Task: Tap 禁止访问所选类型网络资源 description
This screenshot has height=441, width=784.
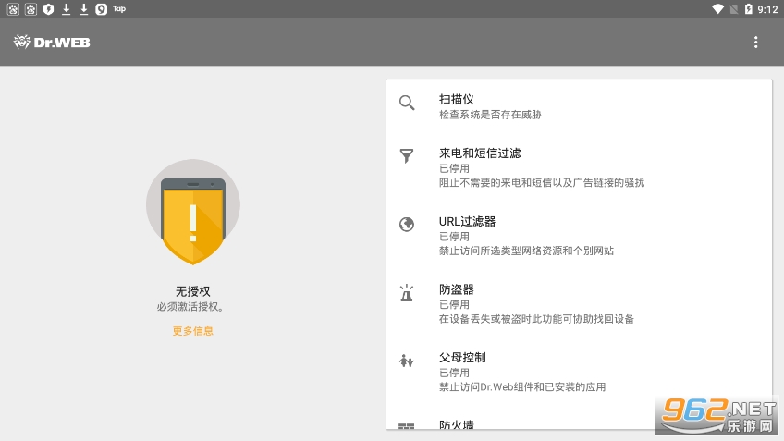Action: pos(526,251)
